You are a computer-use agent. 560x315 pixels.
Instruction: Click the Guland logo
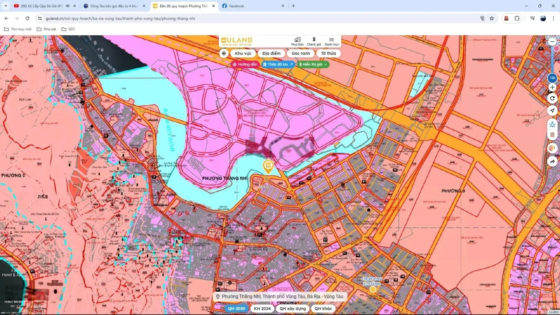(237, 41)
